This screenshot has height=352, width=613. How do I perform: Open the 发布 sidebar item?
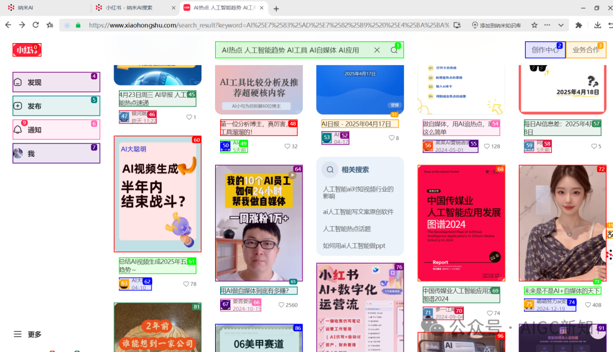click(x=56, y=106)
